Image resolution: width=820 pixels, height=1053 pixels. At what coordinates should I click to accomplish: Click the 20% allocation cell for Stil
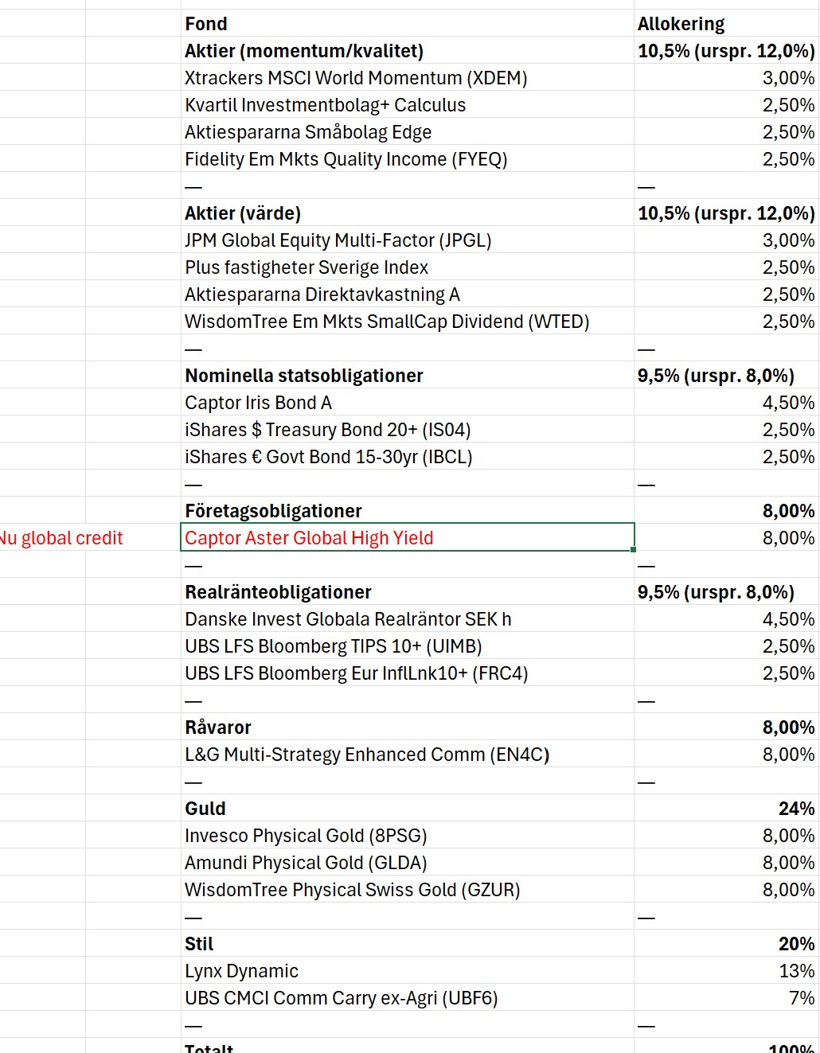tap(796, 944)
